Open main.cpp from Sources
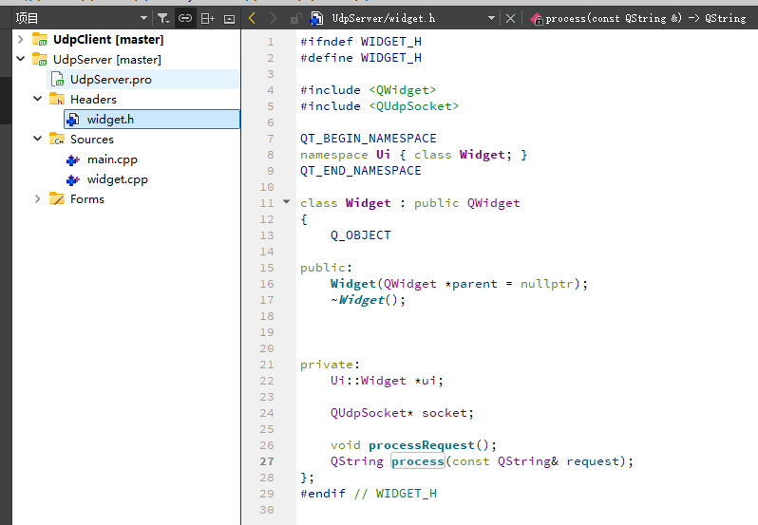 (112, 159)
